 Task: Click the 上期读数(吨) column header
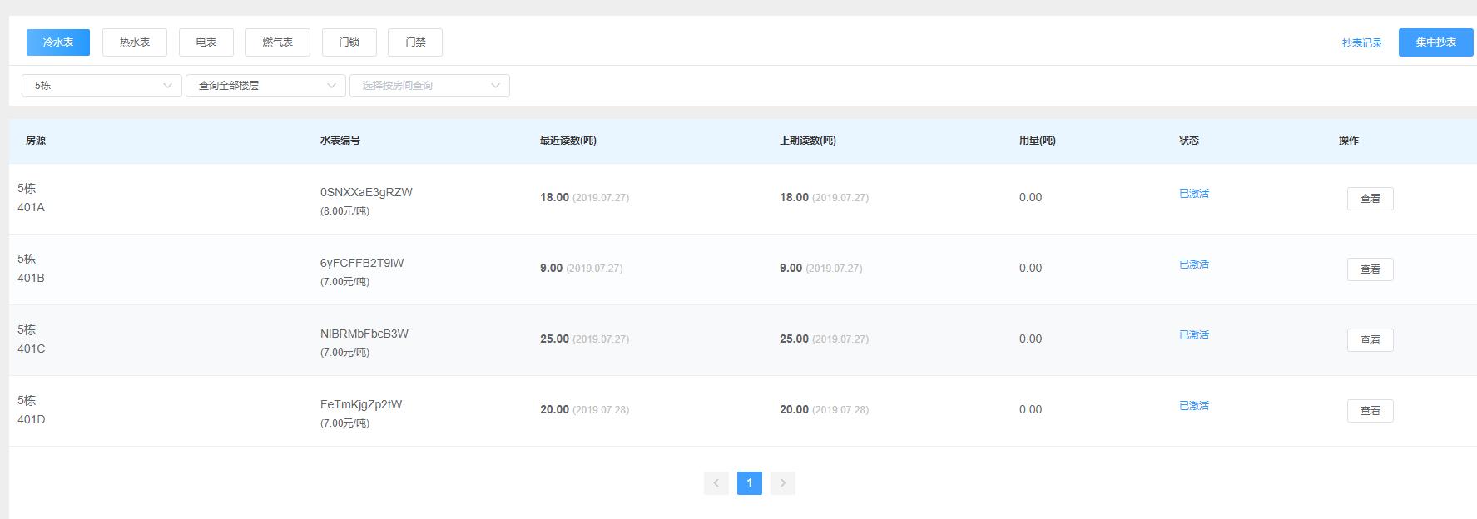click(x=808, y=141)
